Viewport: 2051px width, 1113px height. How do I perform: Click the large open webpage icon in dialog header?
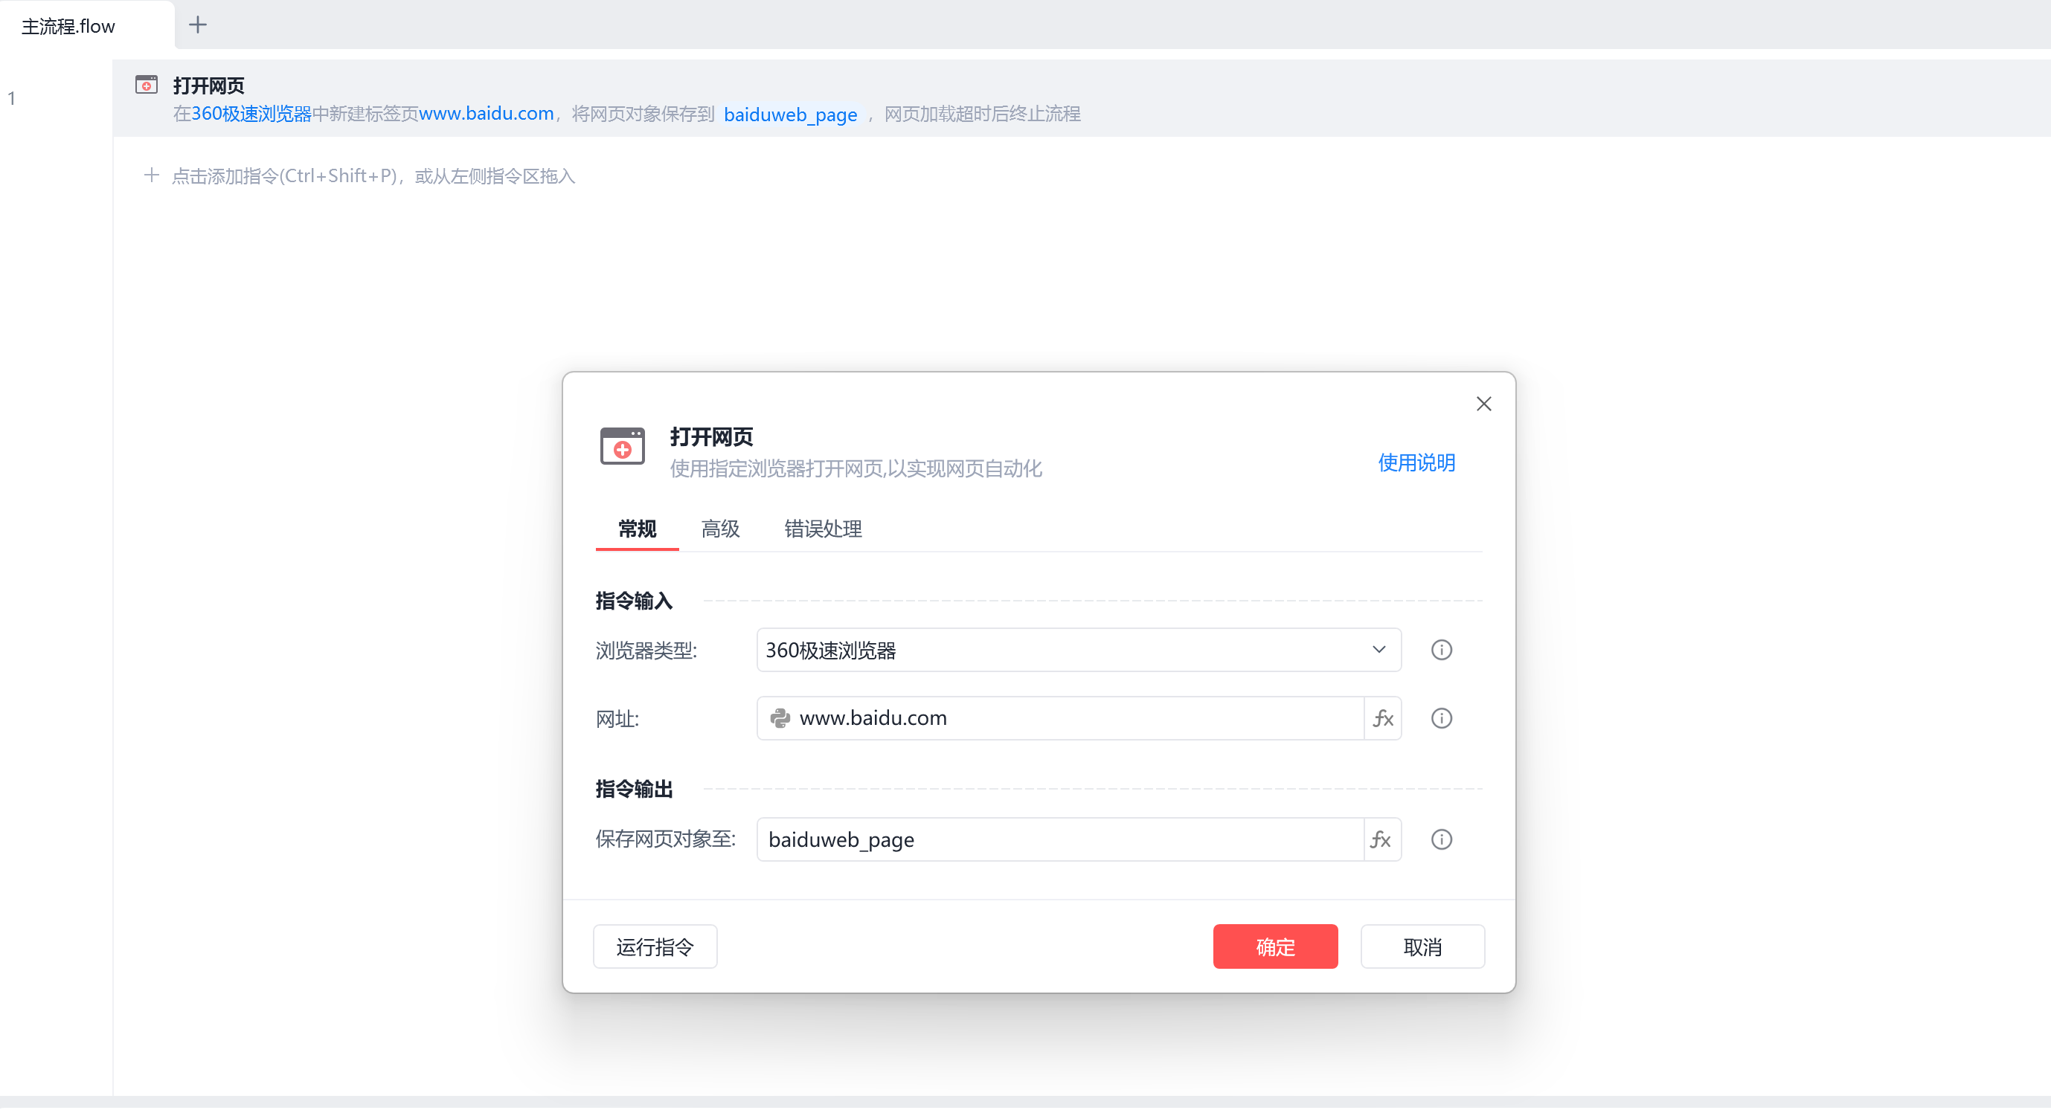coord(623,447)
